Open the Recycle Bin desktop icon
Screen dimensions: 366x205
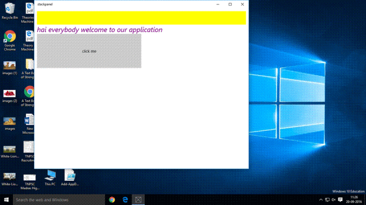(10, 11)
